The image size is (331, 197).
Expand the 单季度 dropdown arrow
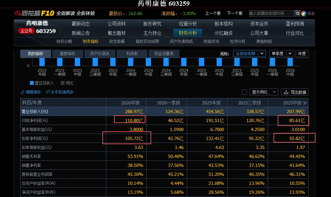[x=290, y=53]
